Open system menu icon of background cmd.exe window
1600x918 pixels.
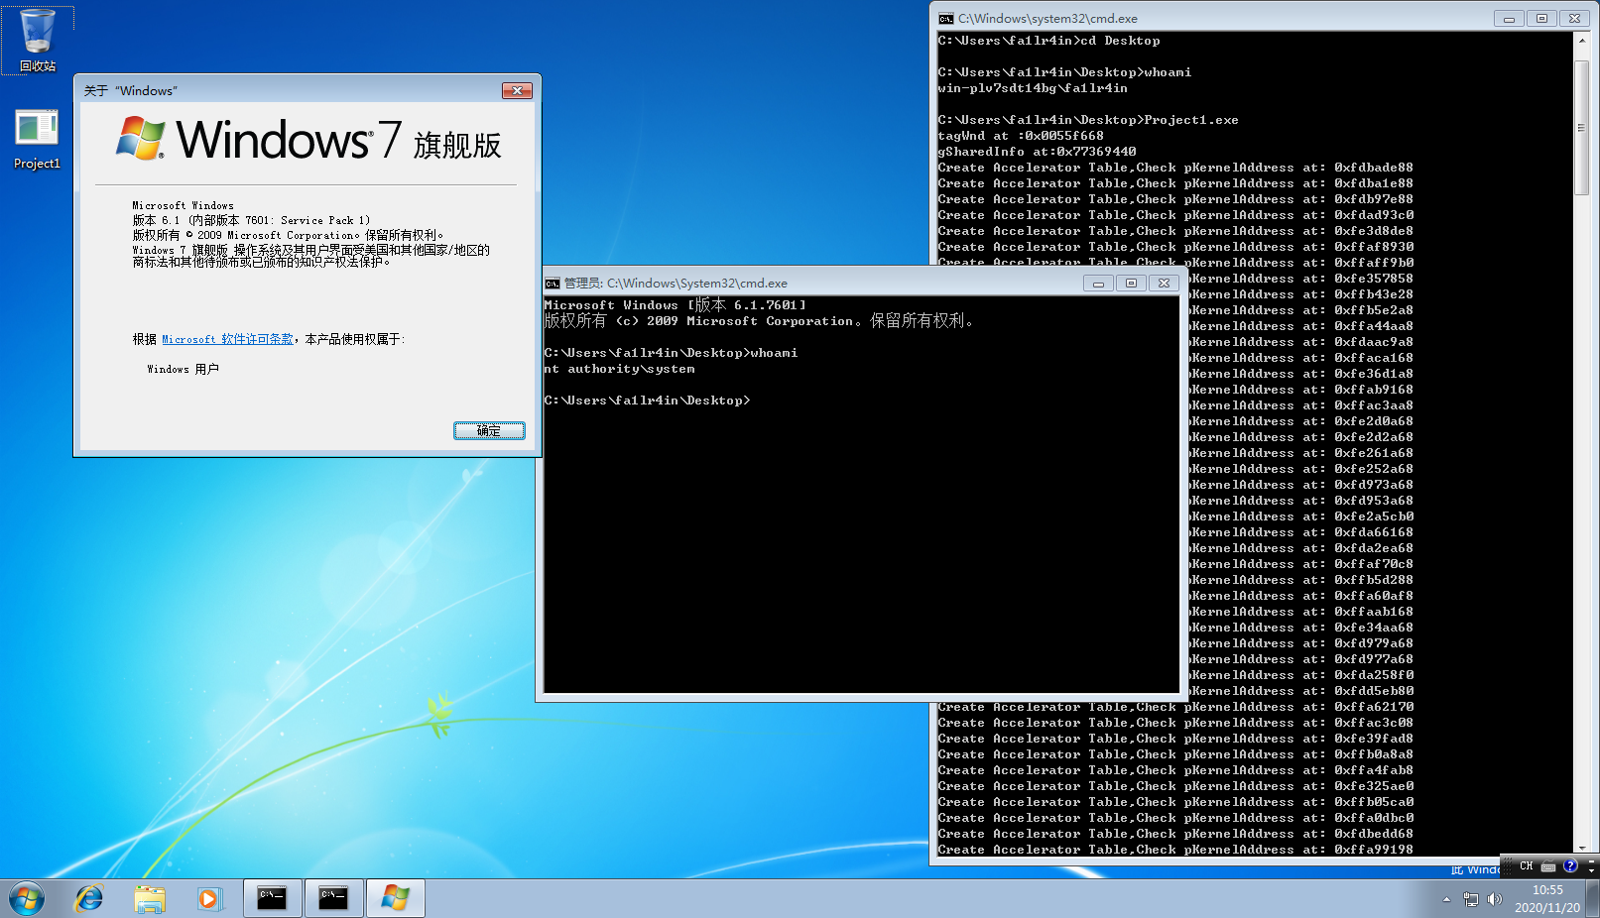point(946,19)
